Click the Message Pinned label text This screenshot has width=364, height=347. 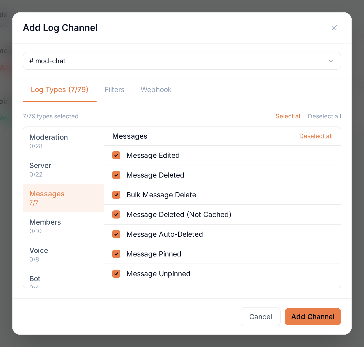pos(154,254)
